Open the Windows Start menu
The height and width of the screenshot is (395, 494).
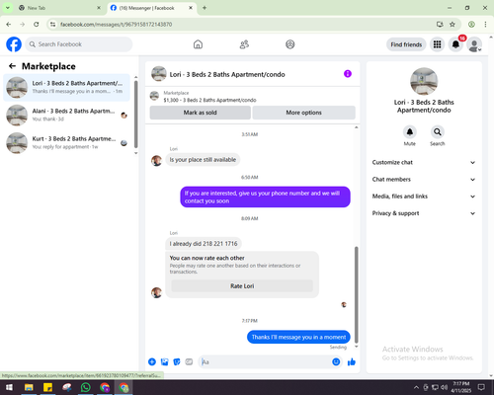tap(9, 387)
